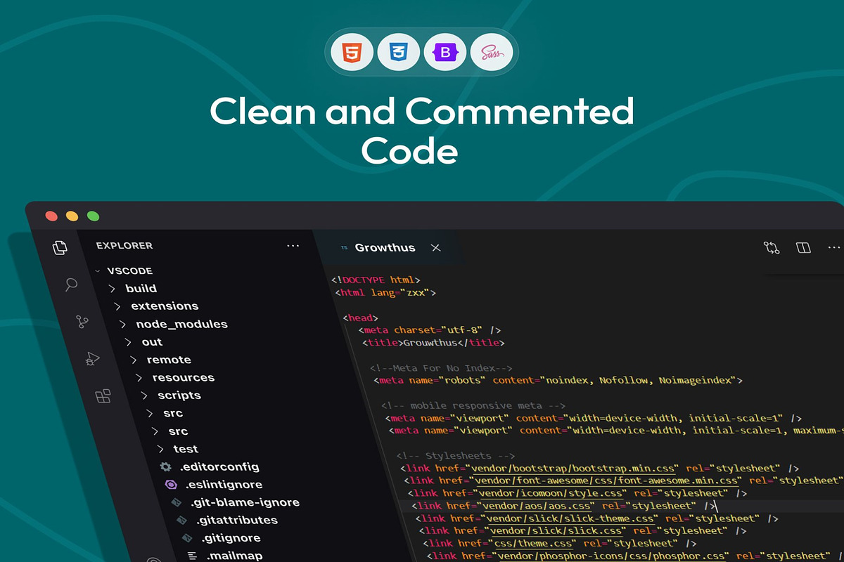Collapse the VSCODE root folder
Screen dimensions: 844x562
[x=97, y=270]
